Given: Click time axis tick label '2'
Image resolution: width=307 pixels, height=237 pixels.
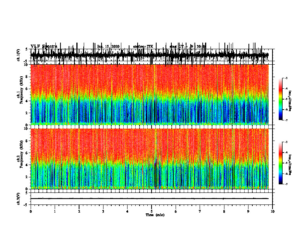Looking at the screenshot, I should 79,211.
